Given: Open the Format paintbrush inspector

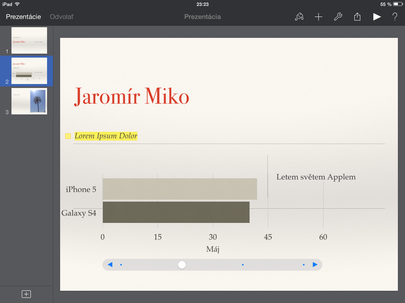Looking at the screenshot, I should tap(299, 17).
